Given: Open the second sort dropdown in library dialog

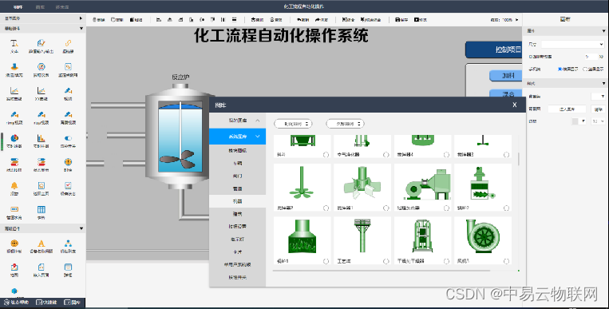Looking at the screenshot, I should point(345,124).
